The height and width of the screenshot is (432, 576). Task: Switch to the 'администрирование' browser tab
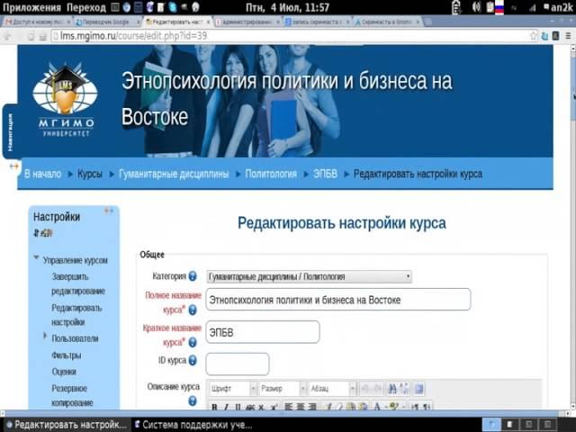(x=247, y=22)
